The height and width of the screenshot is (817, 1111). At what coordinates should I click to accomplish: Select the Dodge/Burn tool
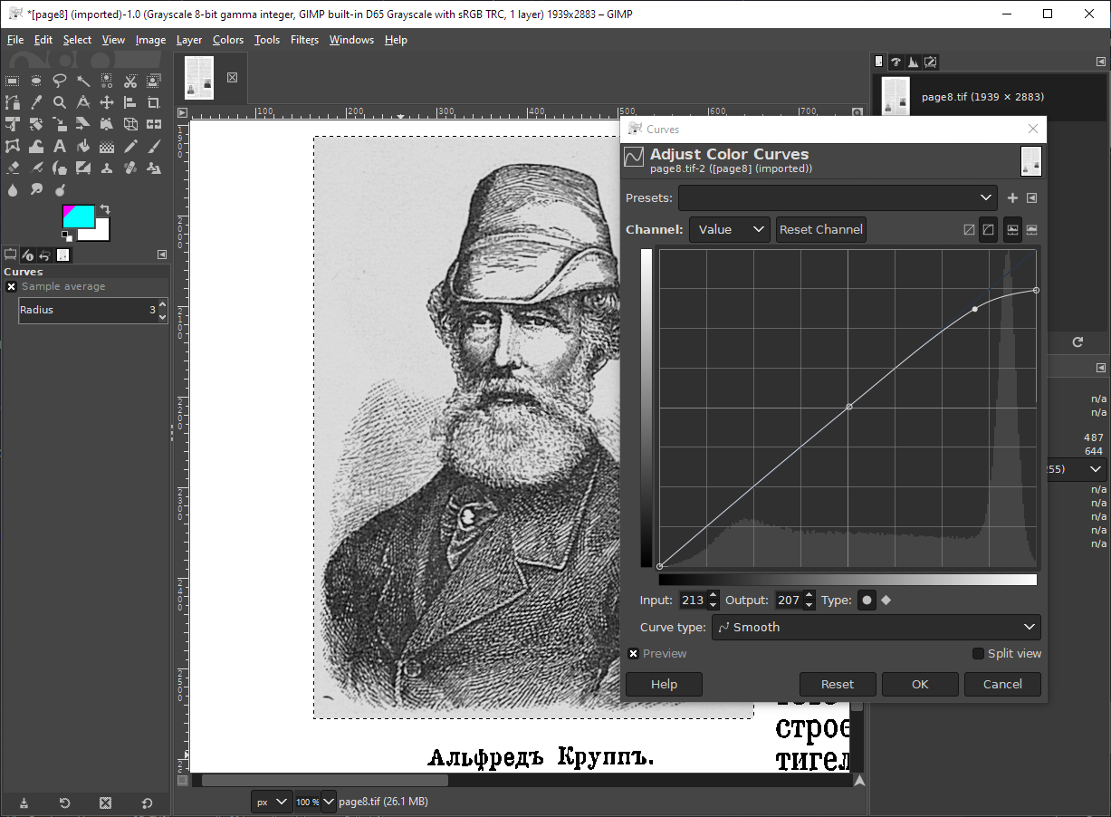[x=60, y=189]
